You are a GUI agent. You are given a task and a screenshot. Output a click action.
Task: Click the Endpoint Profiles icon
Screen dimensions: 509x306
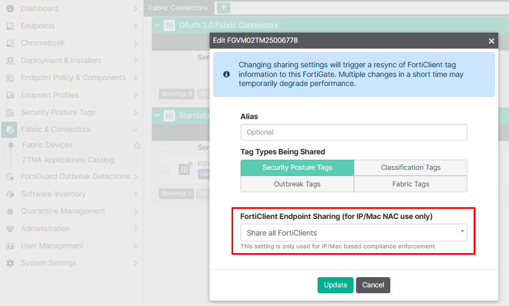tap(10, 95)
